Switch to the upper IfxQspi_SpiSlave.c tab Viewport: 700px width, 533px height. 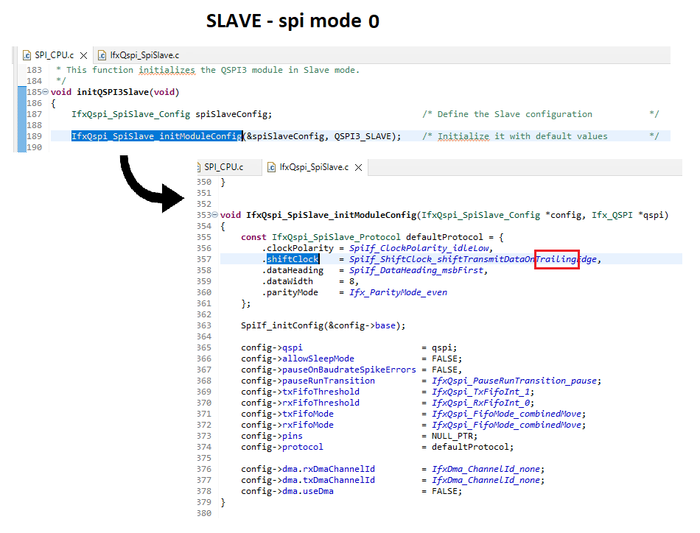(x=145, y=54)
